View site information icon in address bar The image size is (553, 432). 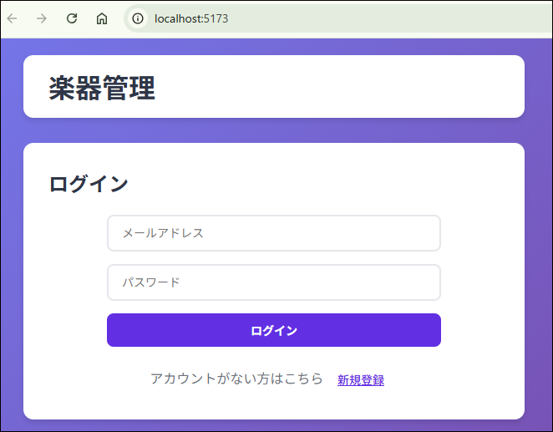click(x=138, y=18)
